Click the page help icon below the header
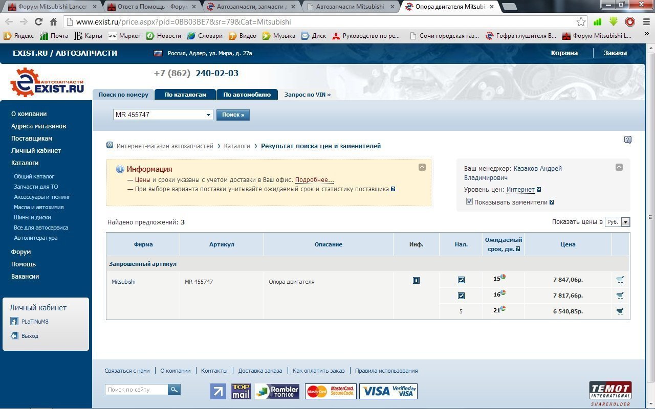 coord(628,140)
